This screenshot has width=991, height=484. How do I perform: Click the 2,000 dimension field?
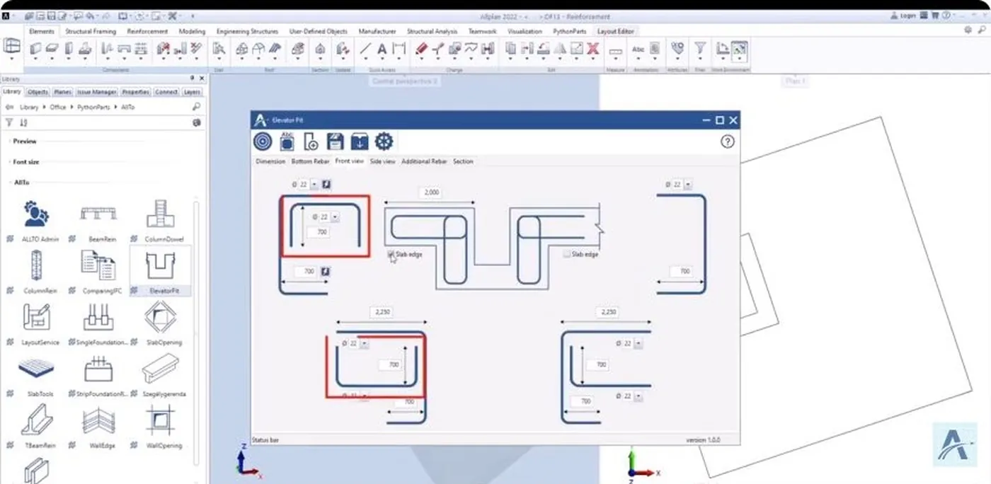431,192
